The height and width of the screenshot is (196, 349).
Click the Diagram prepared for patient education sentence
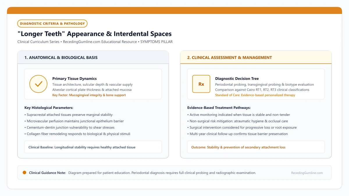pyautogui.click(x=162, y=173)
